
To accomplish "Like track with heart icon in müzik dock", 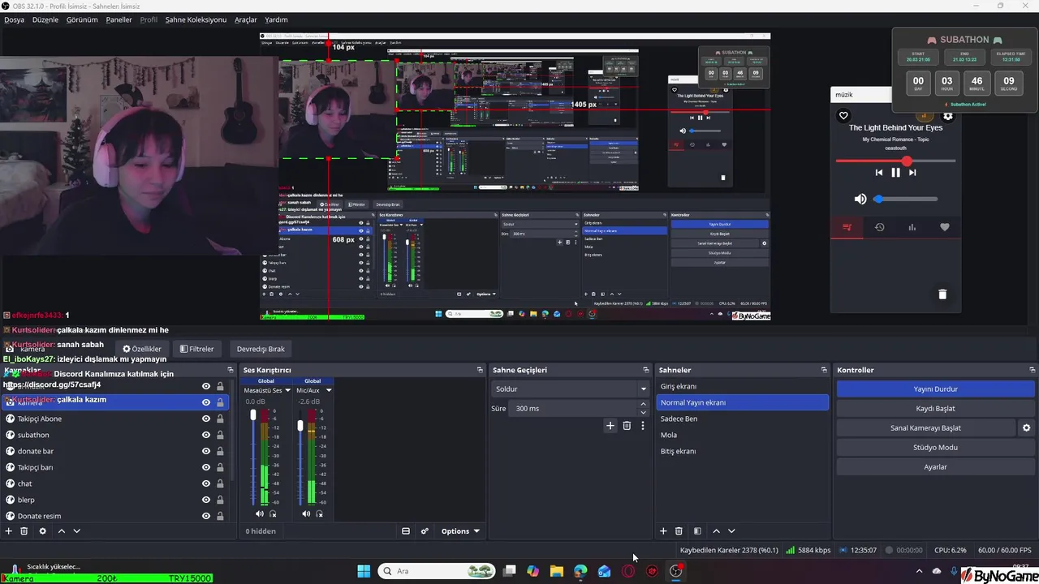I will tap(843, 116).
